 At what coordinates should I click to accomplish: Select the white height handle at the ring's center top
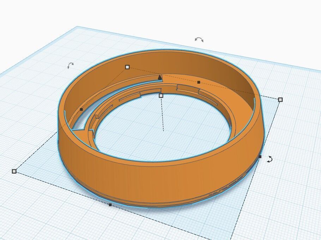tap(161, 96)
